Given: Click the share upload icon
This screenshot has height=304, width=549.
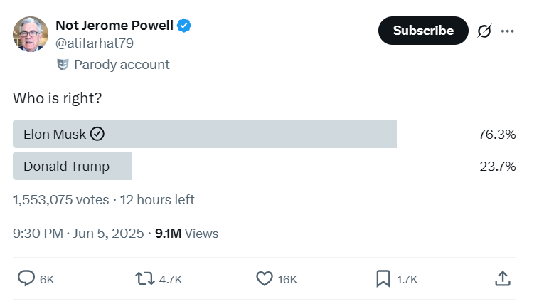Looking at the screenshot, I should [502, 279].
